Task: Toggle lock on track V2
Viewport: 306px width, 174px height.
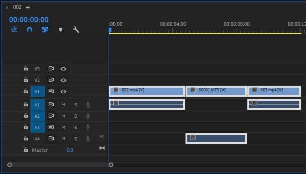Action: click(26, 80)
